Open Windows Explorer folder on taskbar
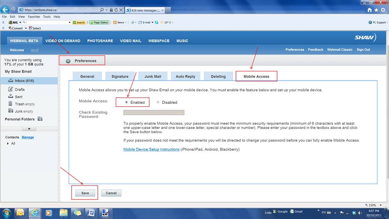Viewport: 389px width, 219px height. coord(63,213)
